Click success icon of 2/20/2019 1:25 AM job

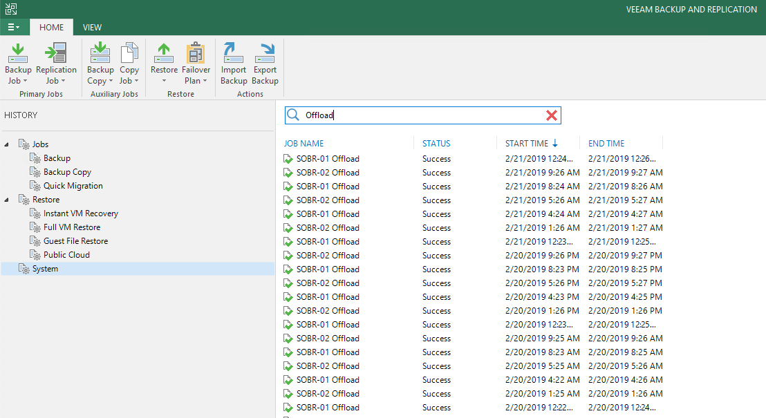click(x=288, y=394)
